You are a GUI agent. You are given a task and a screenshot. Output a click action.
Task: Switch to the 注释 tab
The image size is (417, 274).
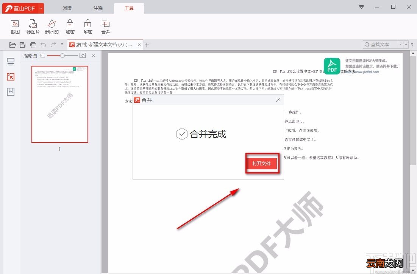point(98,8)
